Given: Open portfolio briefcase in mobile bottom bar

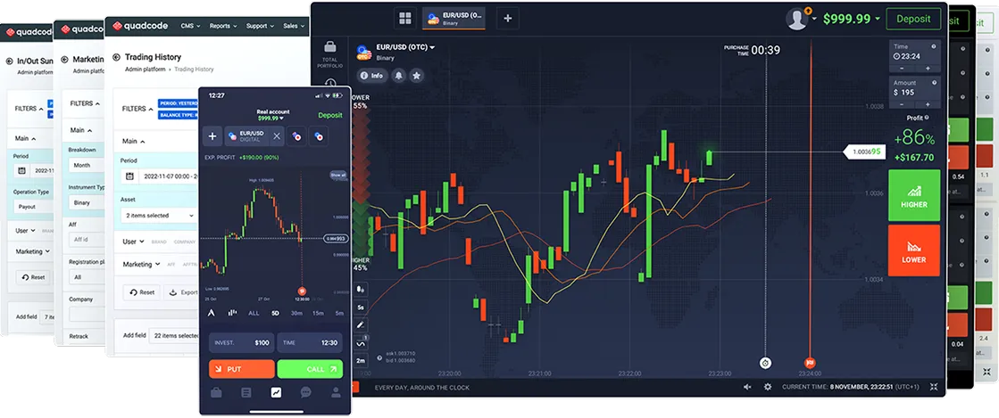Looking at the screenshot, I should [216, 392].
